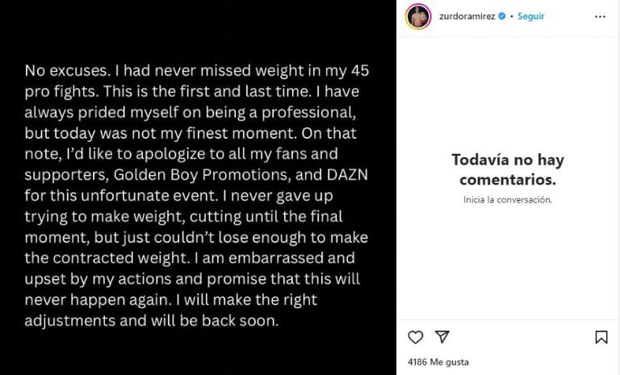Click the blue verified badge

(x=502, y=16)
